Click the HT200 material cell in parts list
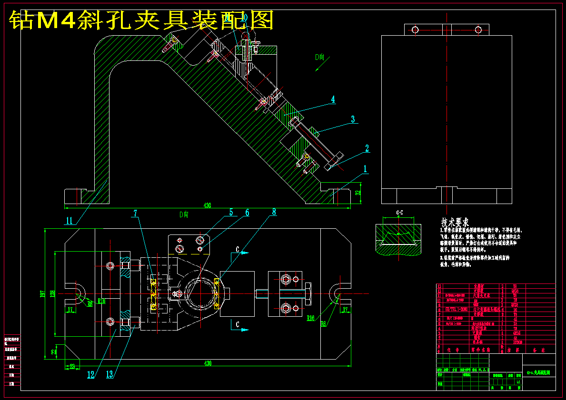 (x=517, y=342)
